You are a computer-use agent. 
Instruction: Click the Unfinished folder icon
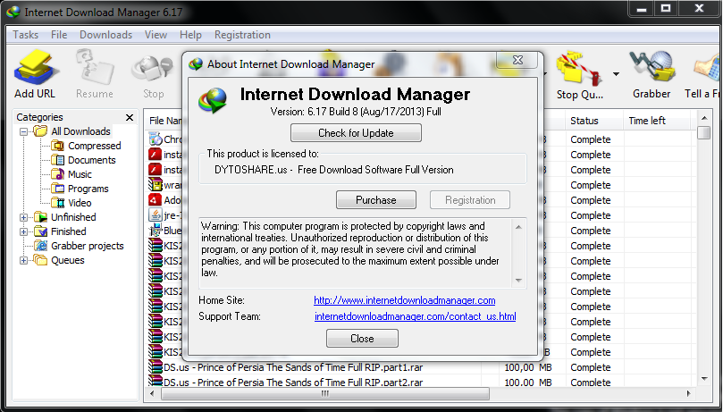40,217
